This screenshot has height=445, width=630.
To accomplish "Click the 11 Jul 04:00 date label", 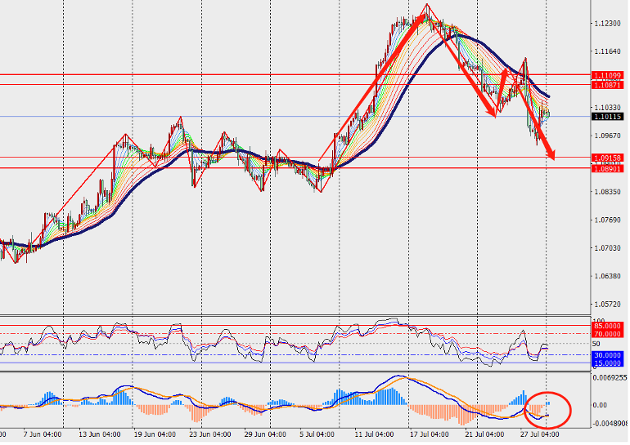I will pyautogui.click(x=374, y=434).
